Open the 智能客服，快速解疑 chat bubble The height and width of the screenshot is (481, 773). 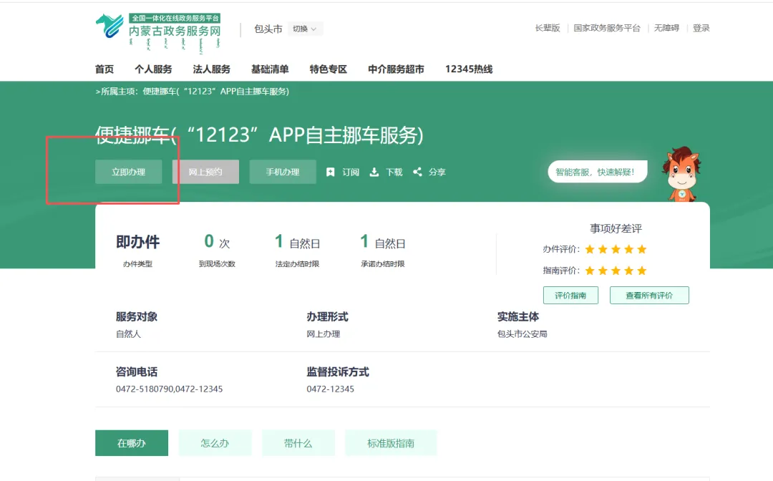pyautogui.click(x=597, y=172)
